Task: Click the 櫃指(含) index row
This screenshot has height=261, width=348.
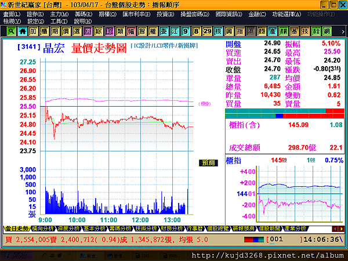Action: point(285,125)
